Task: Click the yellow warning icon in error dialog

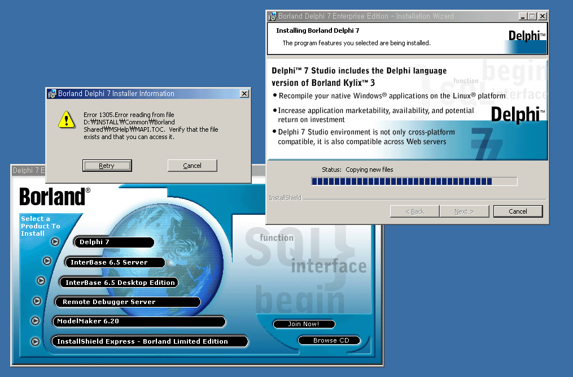Action: tap(67, 119)
